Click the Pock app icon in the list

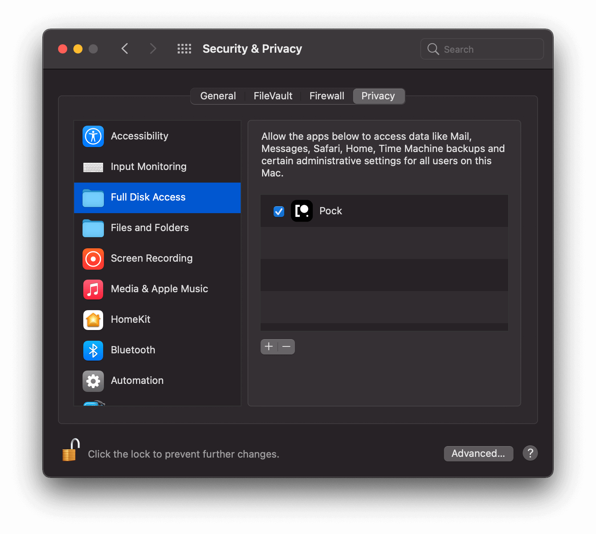point(302,211)
